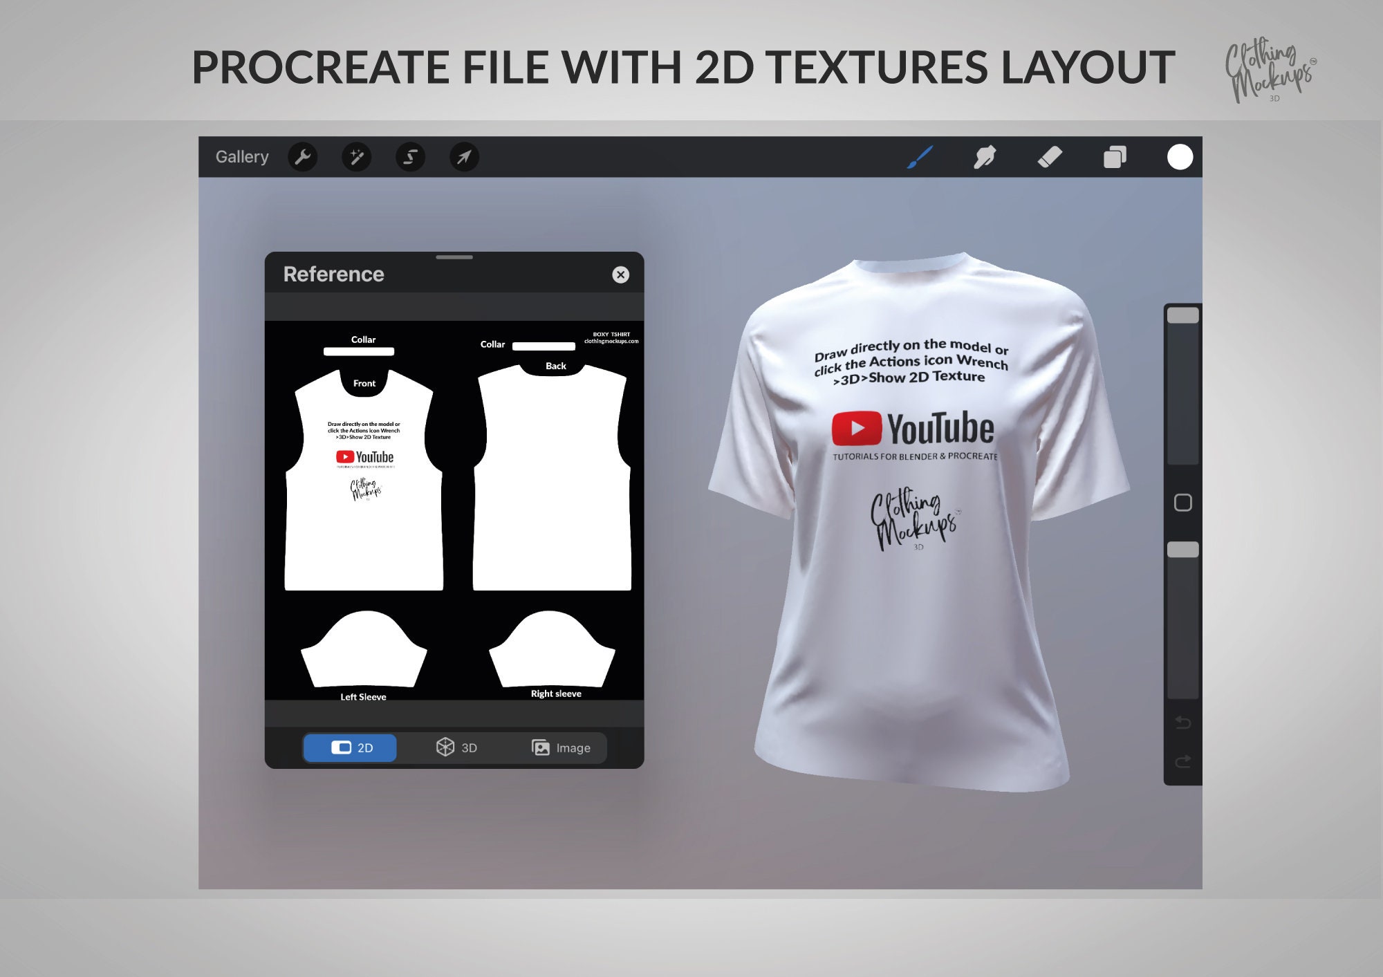Enable the 2D mode in Reference panel

(350, 747)
